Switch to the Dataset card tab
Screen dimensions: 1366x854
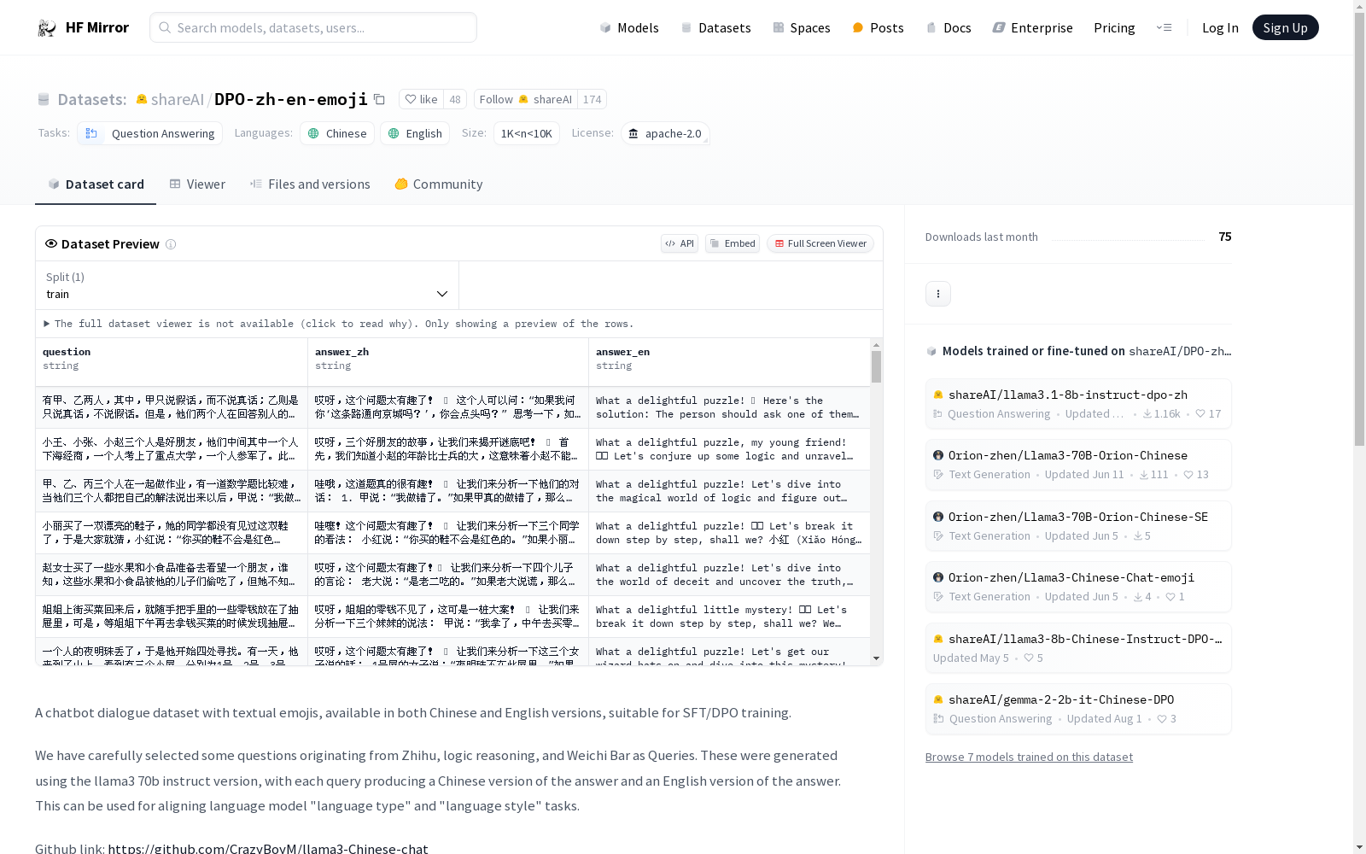coord(96,184)
